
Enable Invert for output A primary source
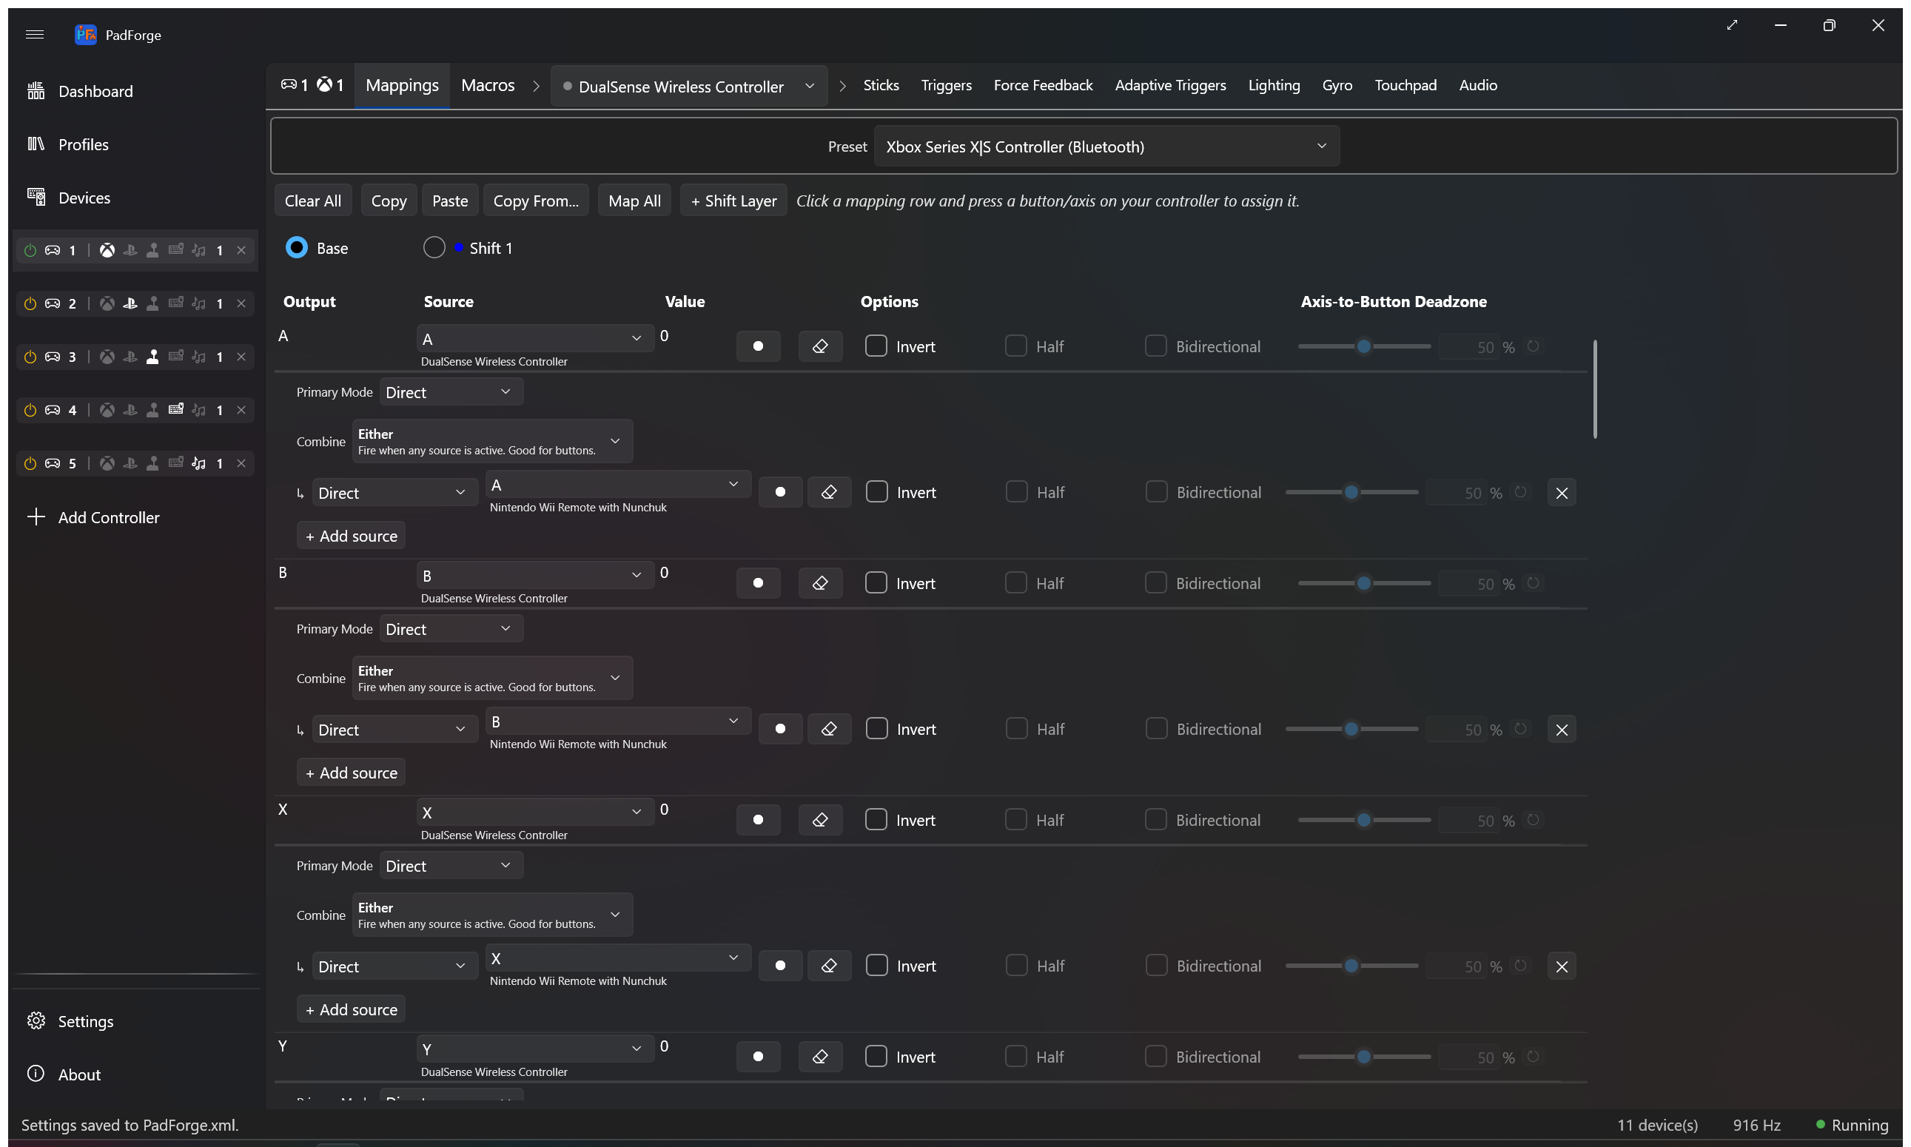pyautogui.click(x=876, y=346)
